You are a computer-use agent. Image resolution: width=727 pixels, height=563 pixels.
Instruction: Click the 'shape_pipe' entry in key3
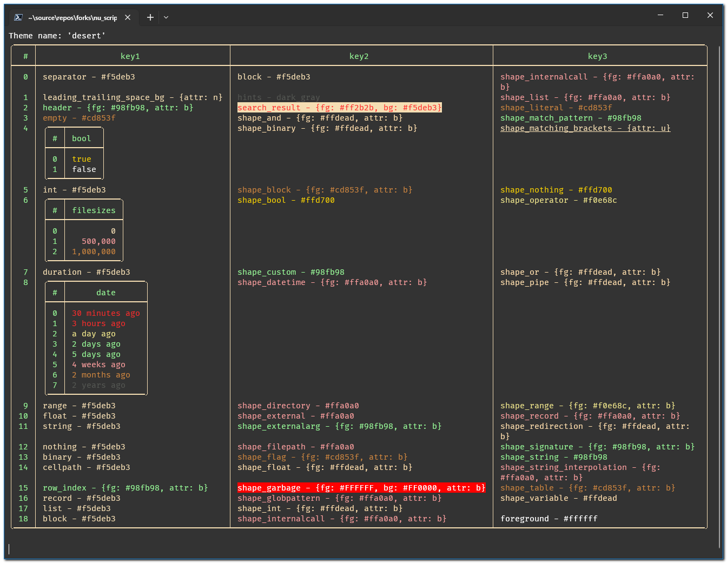point(585,282)
